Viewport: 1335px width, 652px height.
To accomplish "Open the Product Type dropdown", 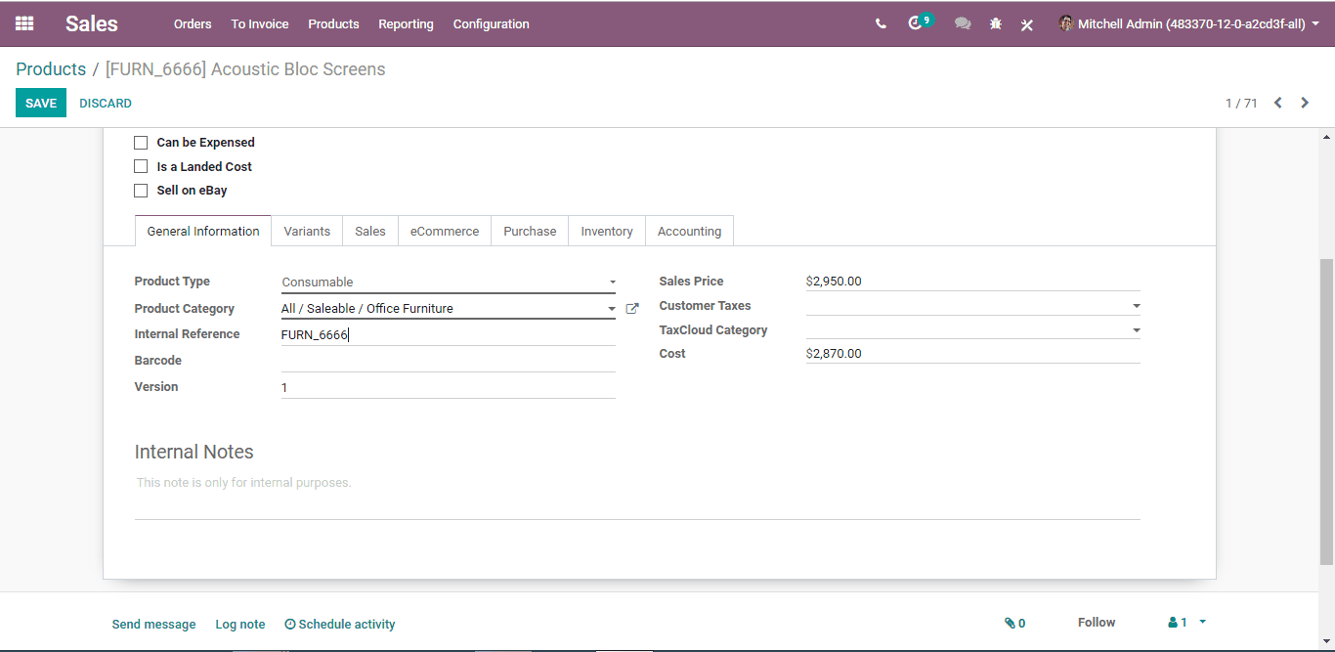I will [449, 282].
